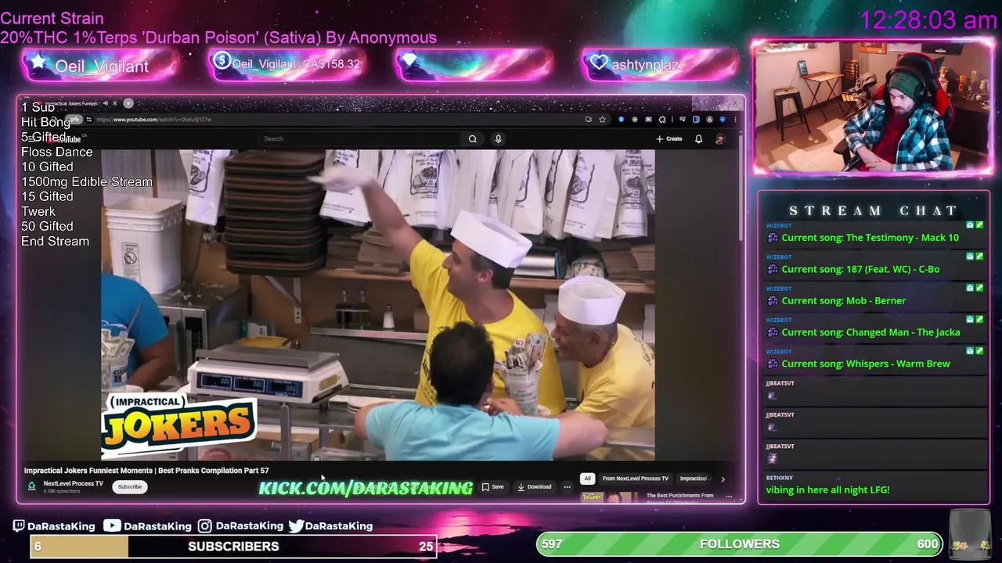Click the 12:28:03 am clock text
Viewport: 1002px width, 563px height.
(928, 20)
